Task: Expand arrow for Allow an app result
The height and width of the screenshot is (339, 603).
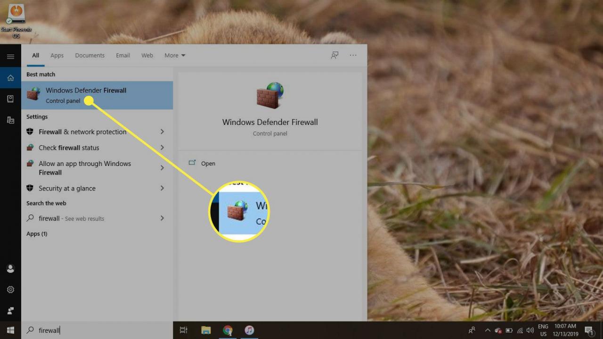Action: [162, 168]
